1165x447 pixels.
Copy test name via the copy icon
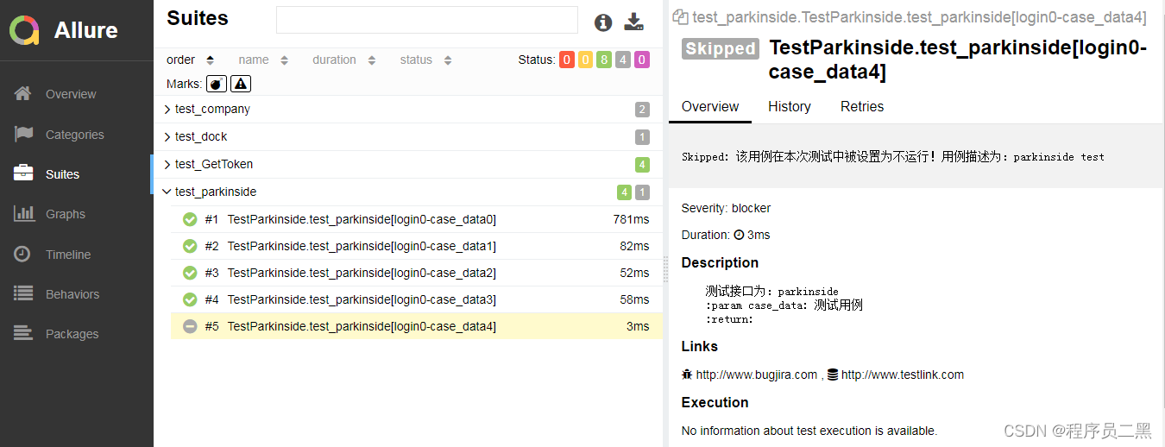[680, 17]
